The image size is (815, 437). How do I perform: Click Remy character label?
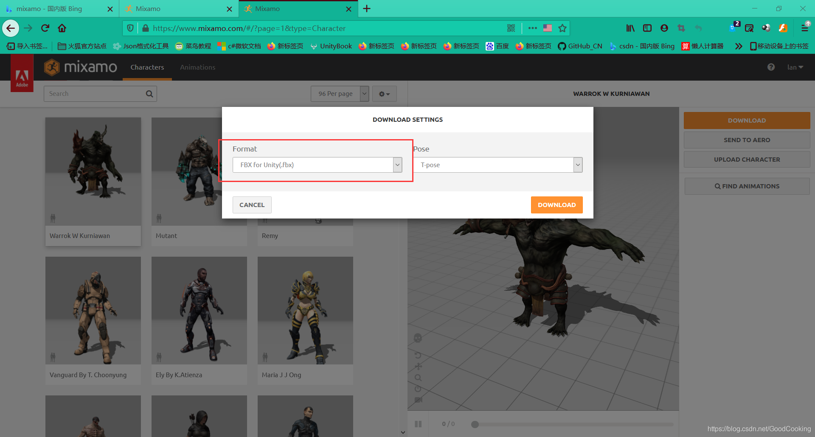tap(270, 236)
